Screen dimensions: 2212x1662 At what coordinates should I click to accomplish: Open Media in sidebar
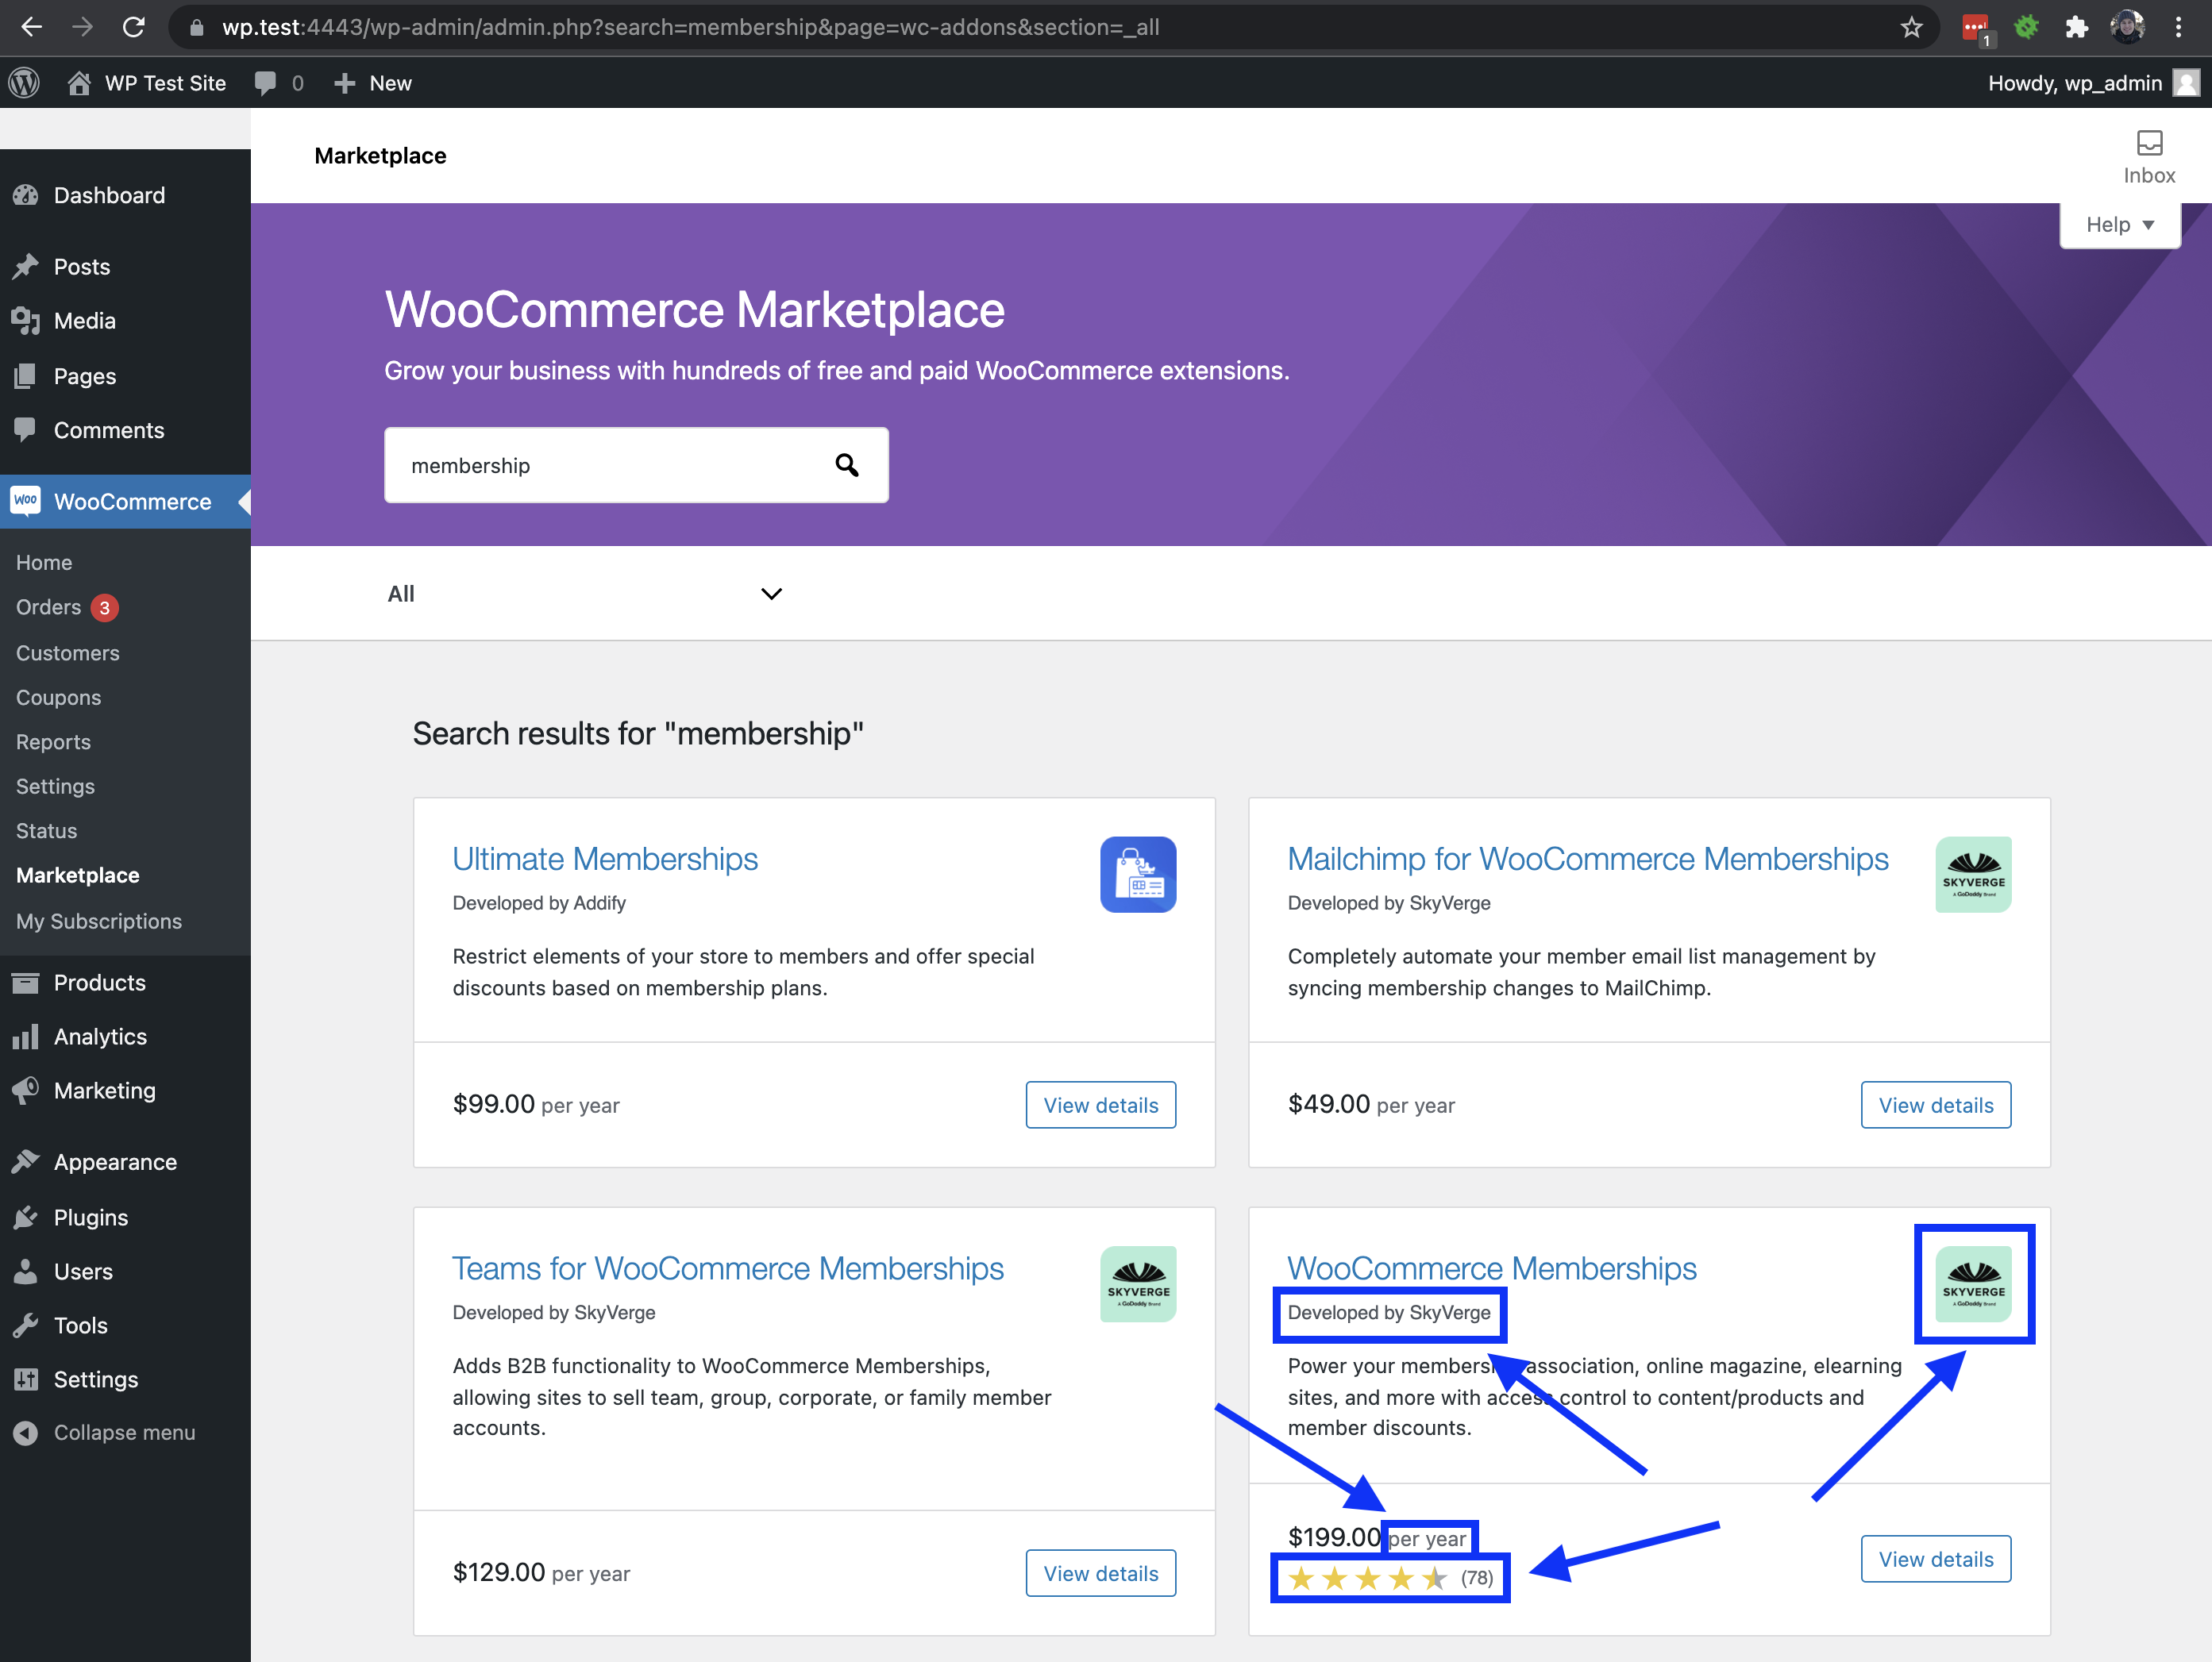(x=125, y=321)
